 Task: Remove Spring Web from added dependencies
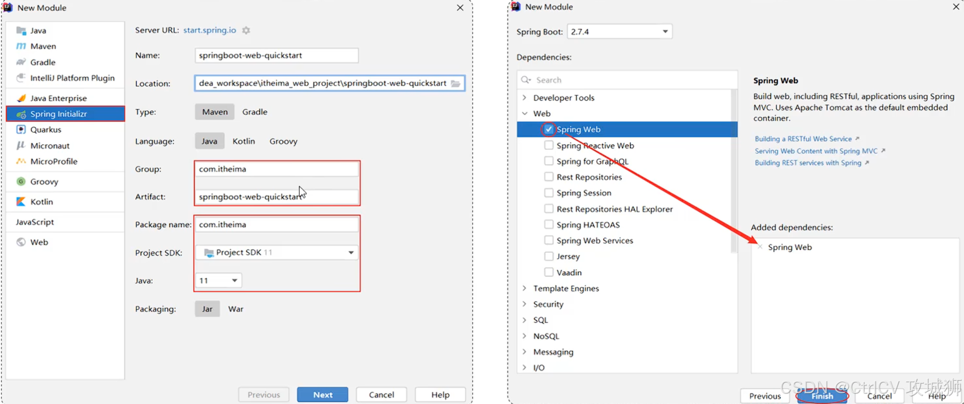coord(760,247)
